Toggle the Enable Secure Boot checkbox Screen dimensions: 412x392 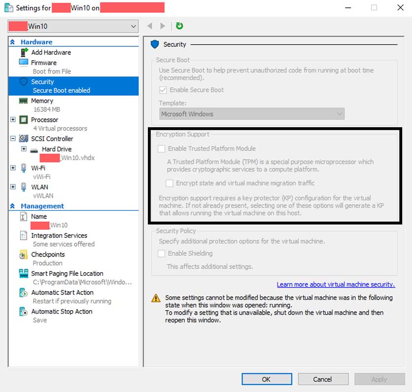[x=163, y=90]
